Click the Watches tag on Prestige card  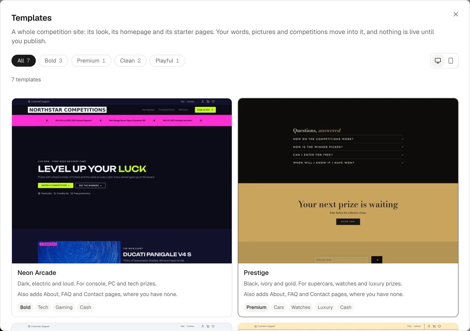tap(301, 307)
